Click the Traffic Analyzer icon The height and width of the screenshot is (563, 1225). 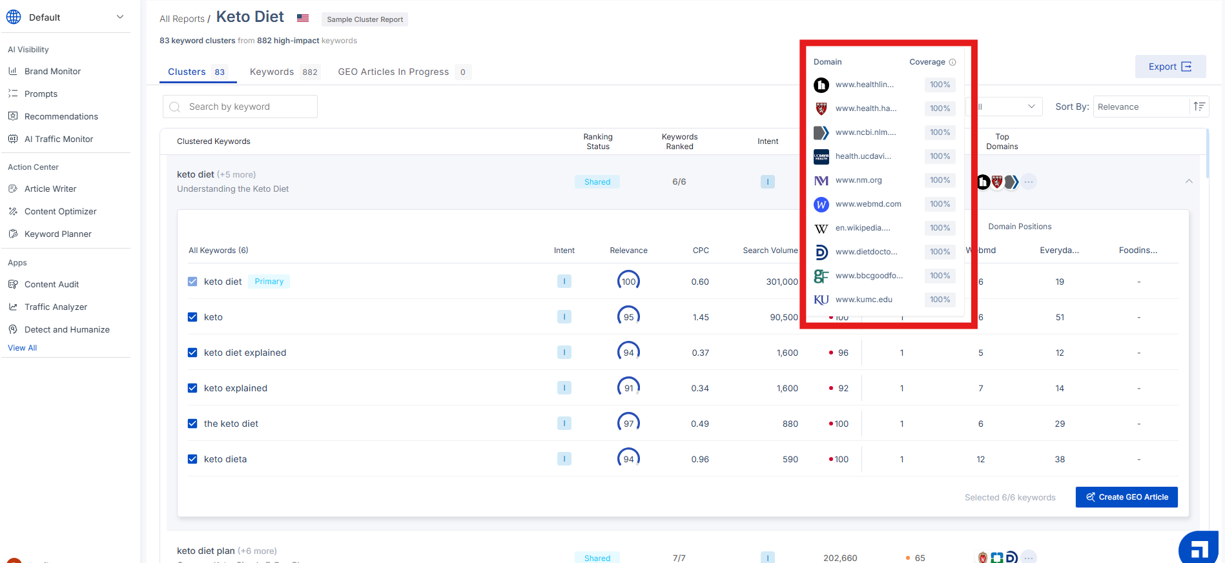[13, 307]
